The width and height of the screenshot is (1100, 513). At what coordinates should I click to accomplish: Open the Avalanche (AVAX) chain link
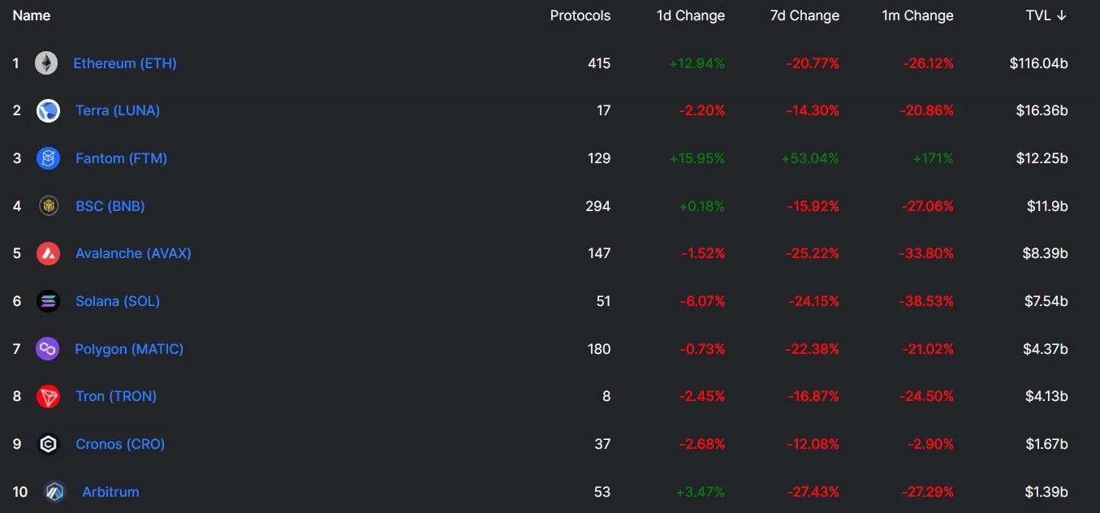point(133,253)
